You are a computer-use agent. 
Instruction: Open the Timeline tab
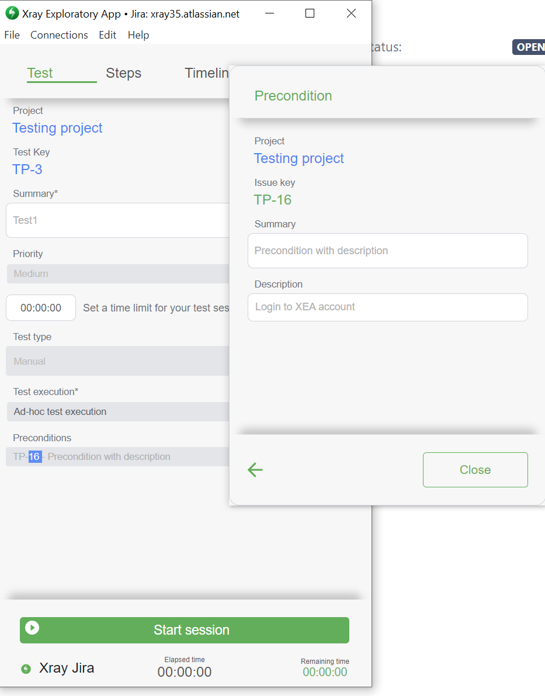click(206, 73)
